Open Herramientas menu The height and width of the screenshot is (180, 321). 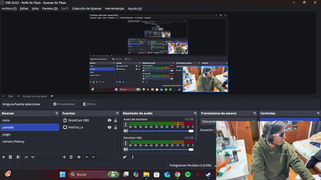(x=115, y=8)
